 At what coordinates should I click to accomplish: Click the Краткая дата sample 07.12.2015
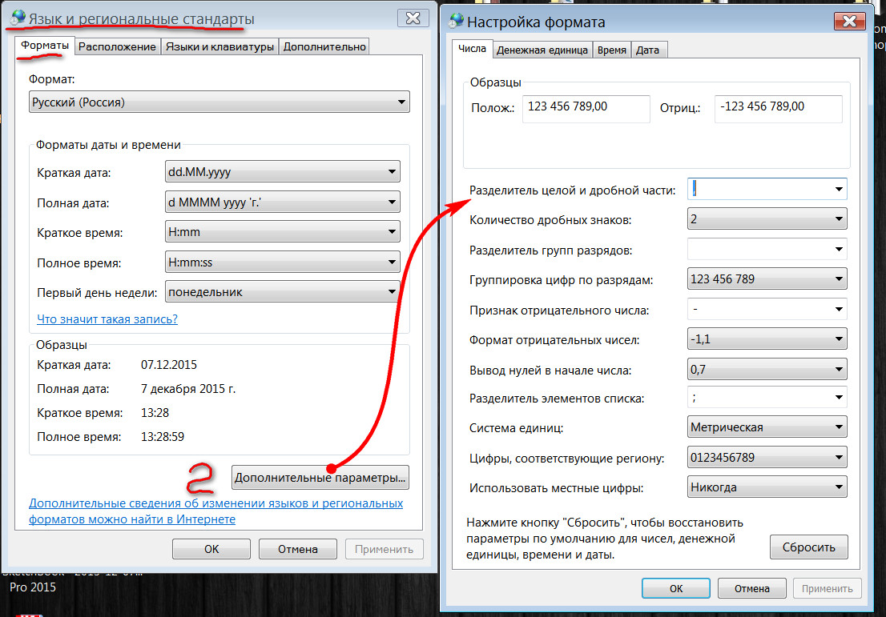point(169,365)
